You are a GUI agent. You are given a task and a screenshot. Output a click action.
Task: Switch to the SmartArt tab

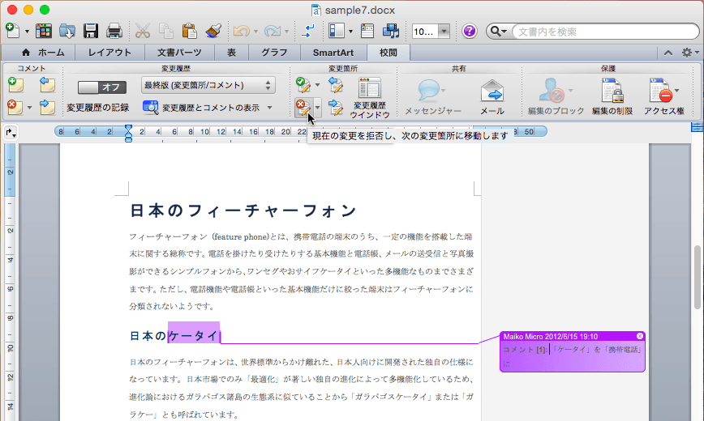point(333,53)
